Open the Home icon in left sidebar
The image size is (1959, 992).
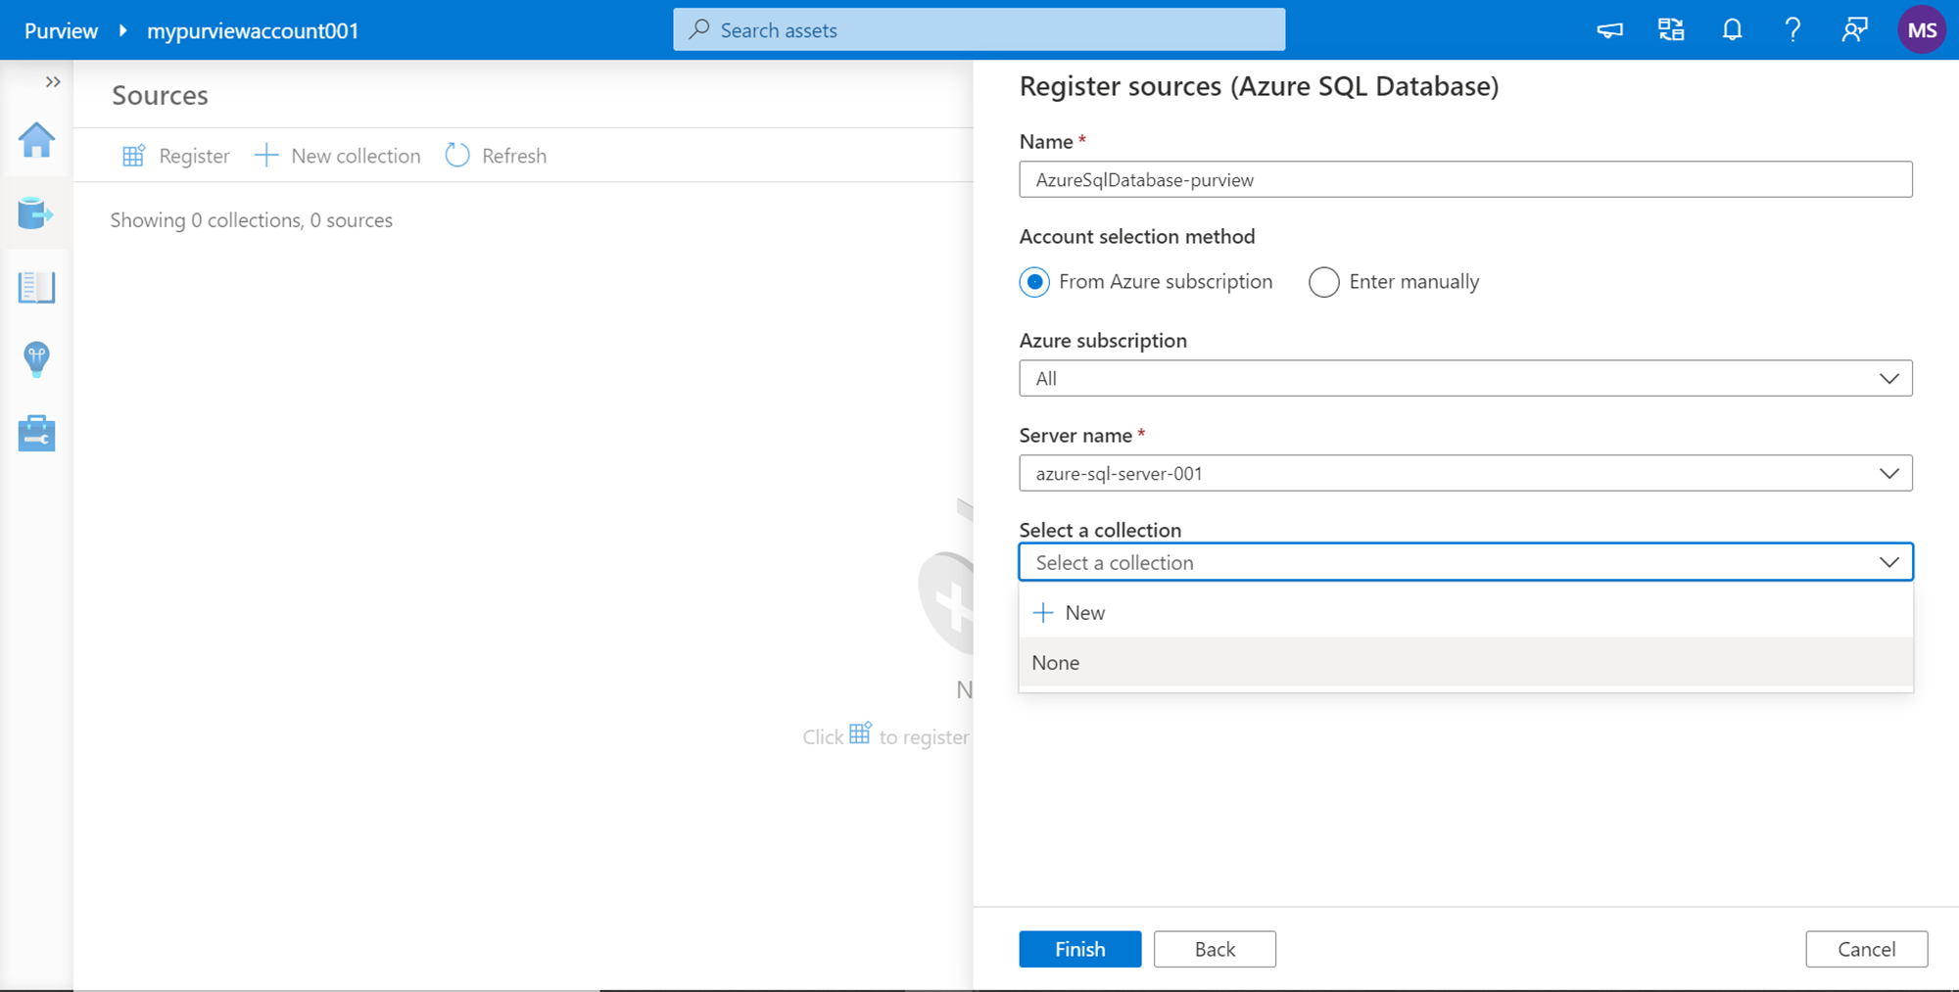pyautogui.click(x=36, y=140)
